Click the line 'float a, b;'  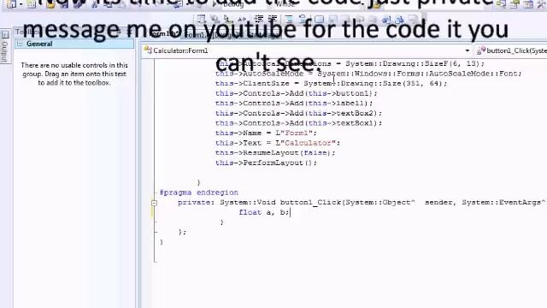(264, 212)
